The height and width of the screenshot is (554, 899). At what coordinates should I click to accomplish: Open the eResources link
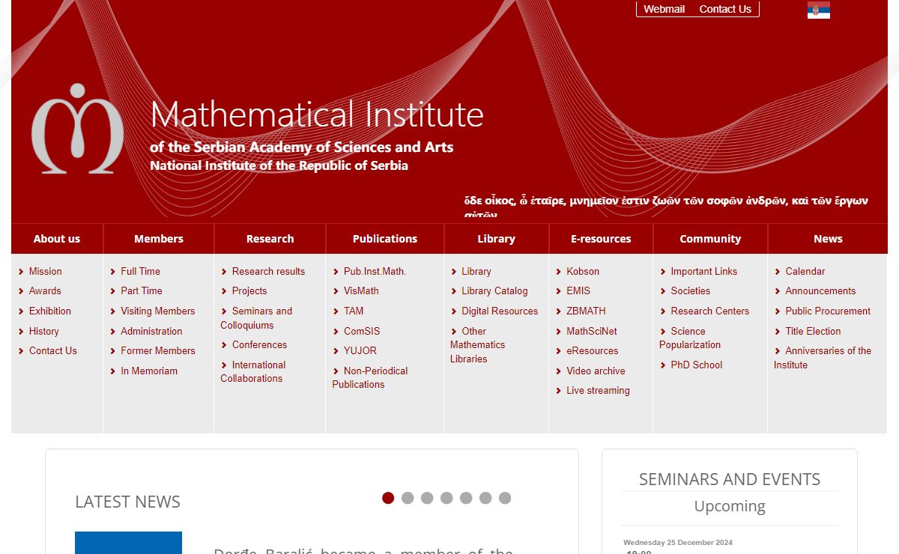pos(593,350)
